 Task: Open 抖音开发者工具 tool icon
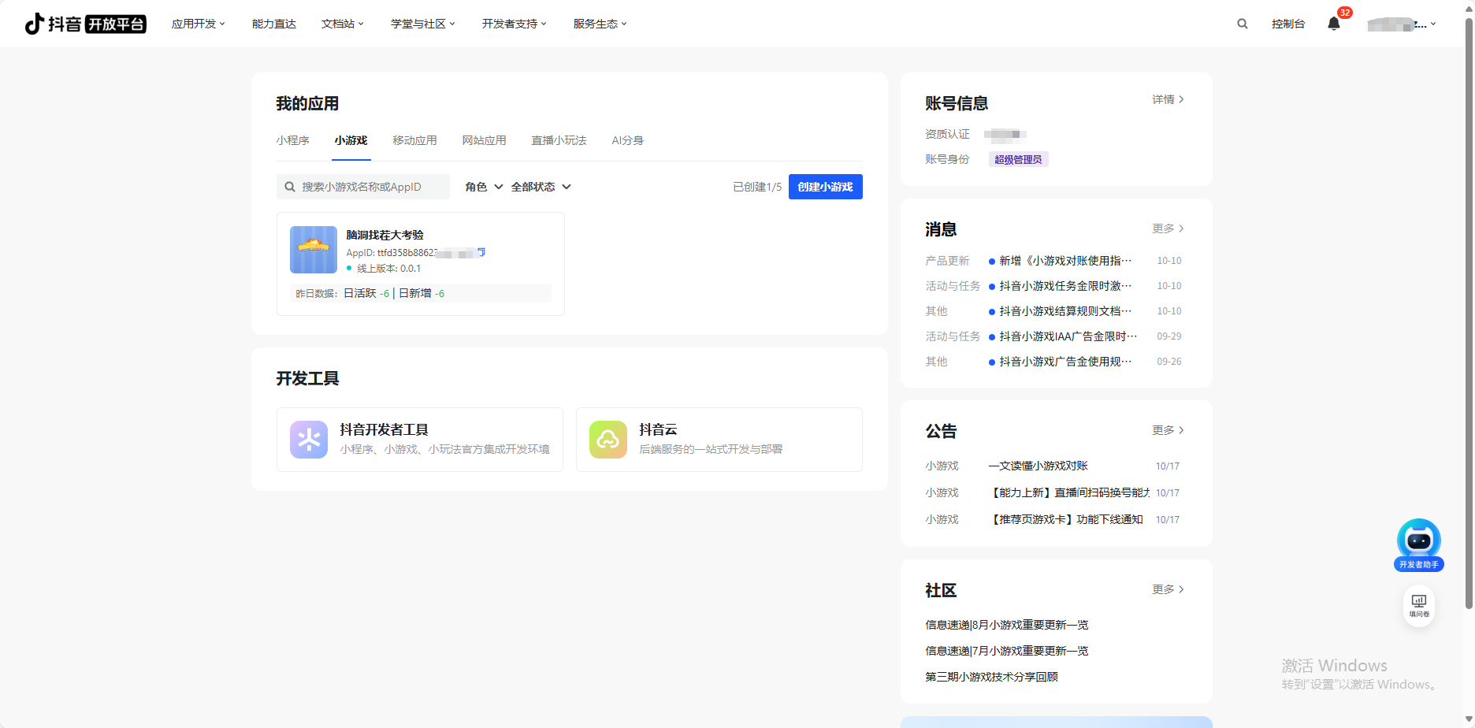(x=309, y=440)
